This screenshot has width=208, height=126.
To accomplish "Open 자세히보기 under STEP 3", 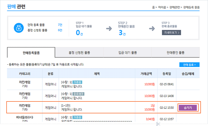I will (x=171, y=32).
